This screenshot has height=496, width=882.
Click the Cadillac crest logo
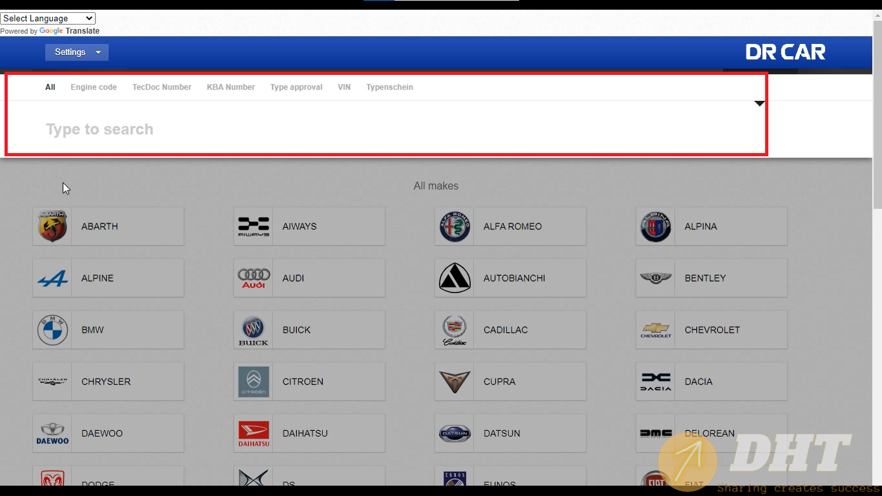(x=455, y=330)
